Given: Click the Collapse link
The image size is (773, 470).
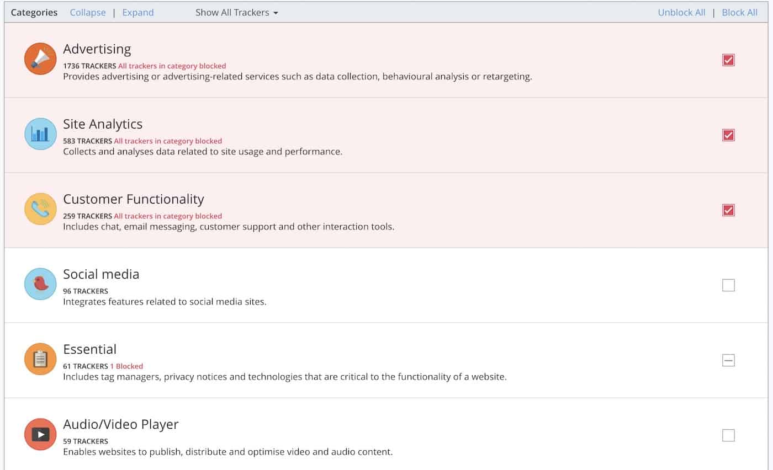Looking at the screenshot, I should point(88,12).
